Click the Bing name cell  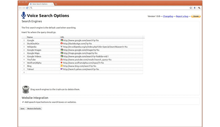click(x=43, y=66)
